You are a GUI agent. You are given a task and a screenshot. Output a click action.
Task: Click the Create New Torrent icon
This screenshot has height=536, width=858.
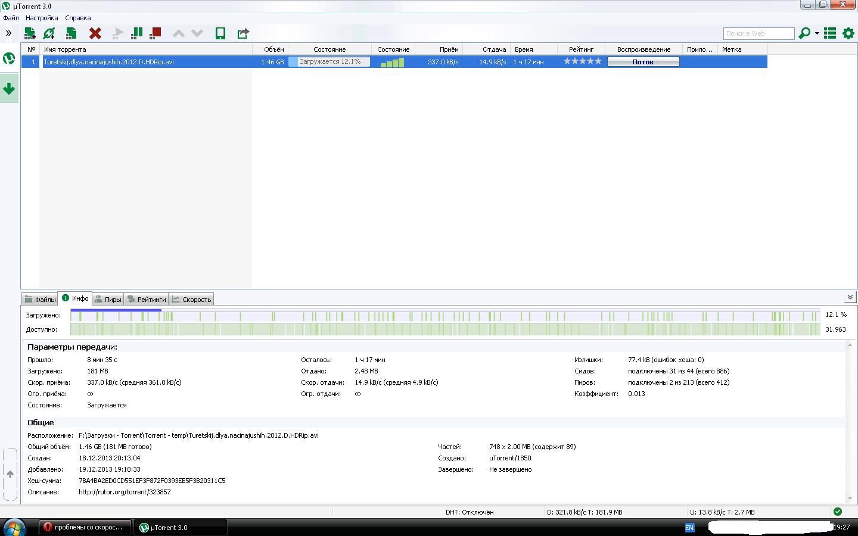click(71, 33)
